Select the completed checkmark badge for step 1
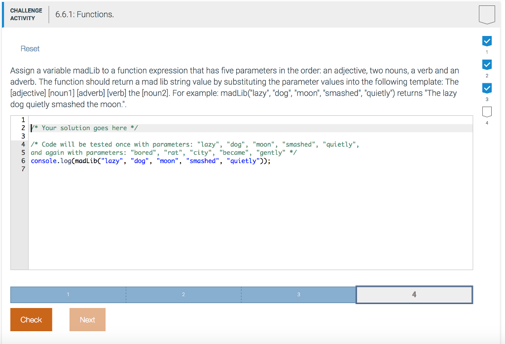 (487, 41)
